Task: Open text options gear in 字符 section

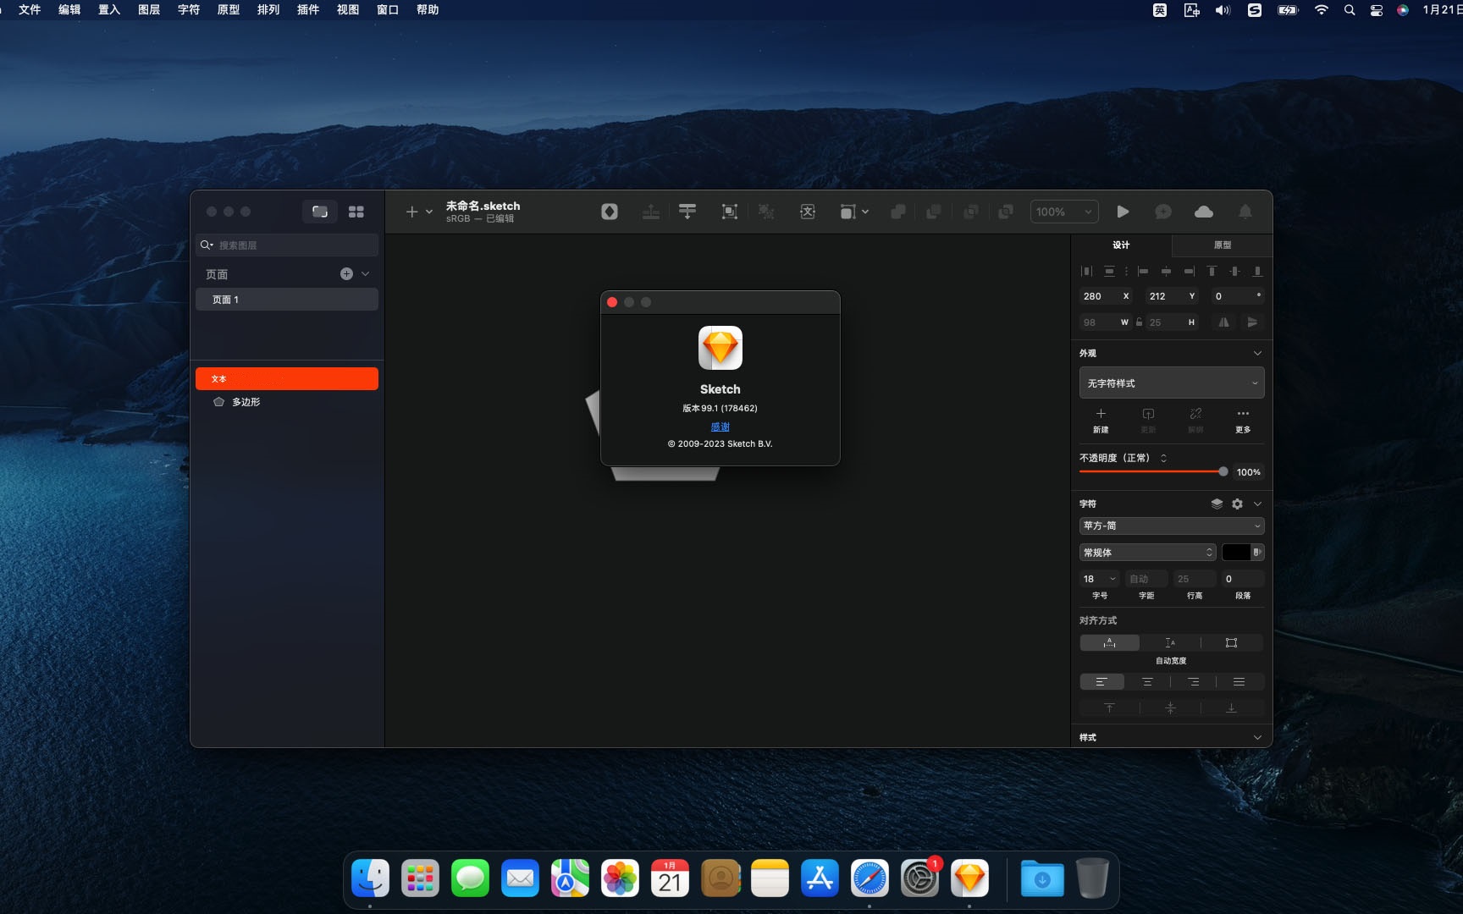Action: 1237,504
